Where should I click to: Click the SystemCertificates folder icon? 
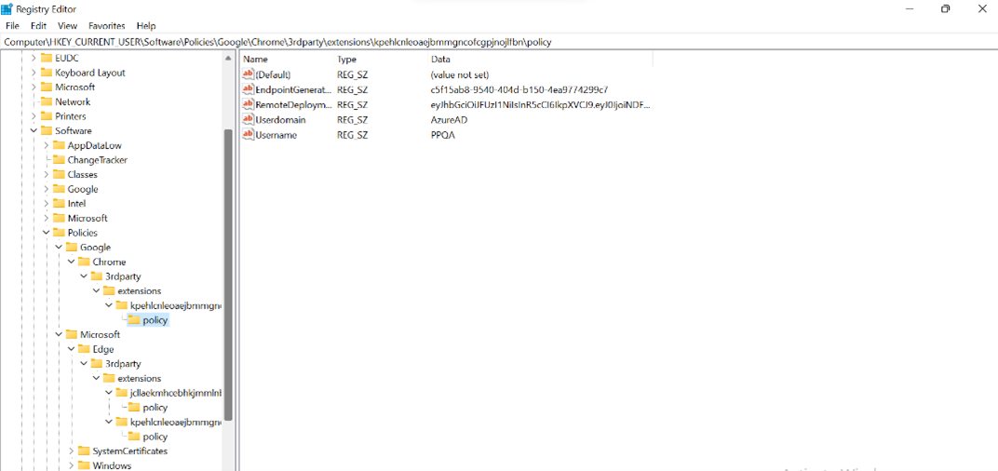(84, 451)
